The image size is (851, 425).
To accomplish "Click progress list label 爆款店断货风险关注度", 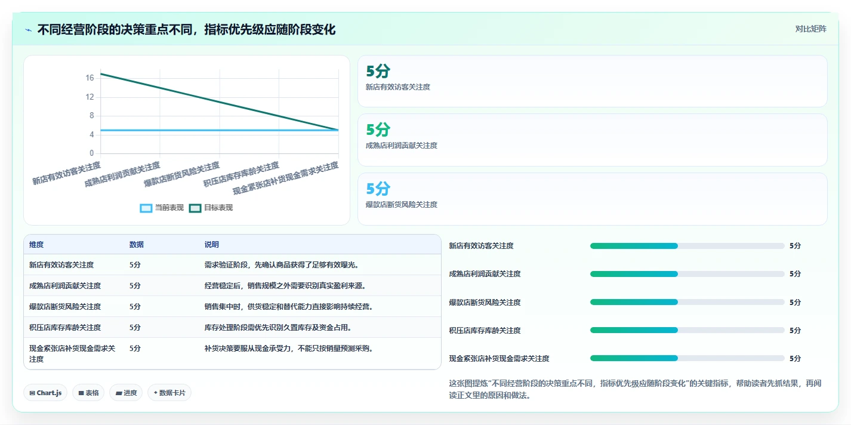I will click(x=485, y=303).
